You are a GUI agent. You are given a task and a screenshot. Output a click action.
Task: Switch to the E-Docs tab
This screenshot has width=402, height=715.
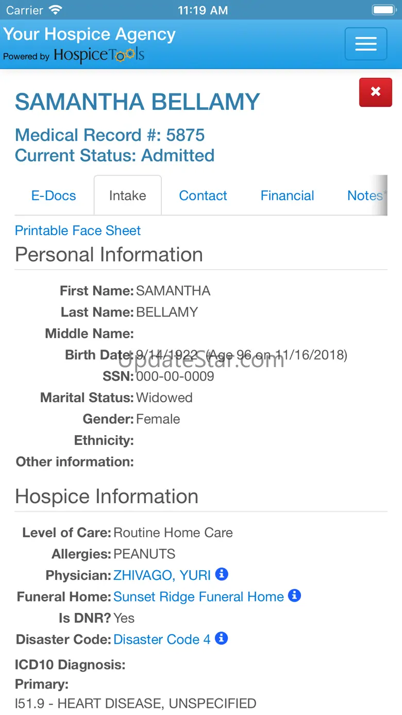click(x=54, y=195)
